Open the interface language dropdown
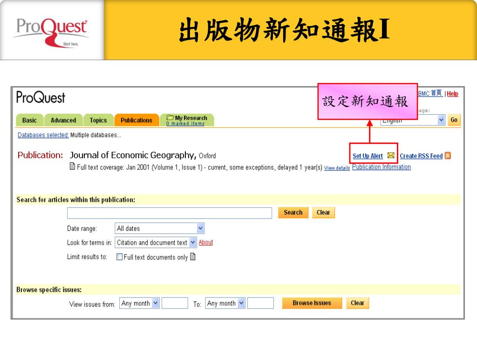 413,120
